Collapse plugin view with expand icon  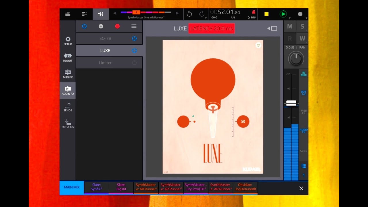coord(272,28)
